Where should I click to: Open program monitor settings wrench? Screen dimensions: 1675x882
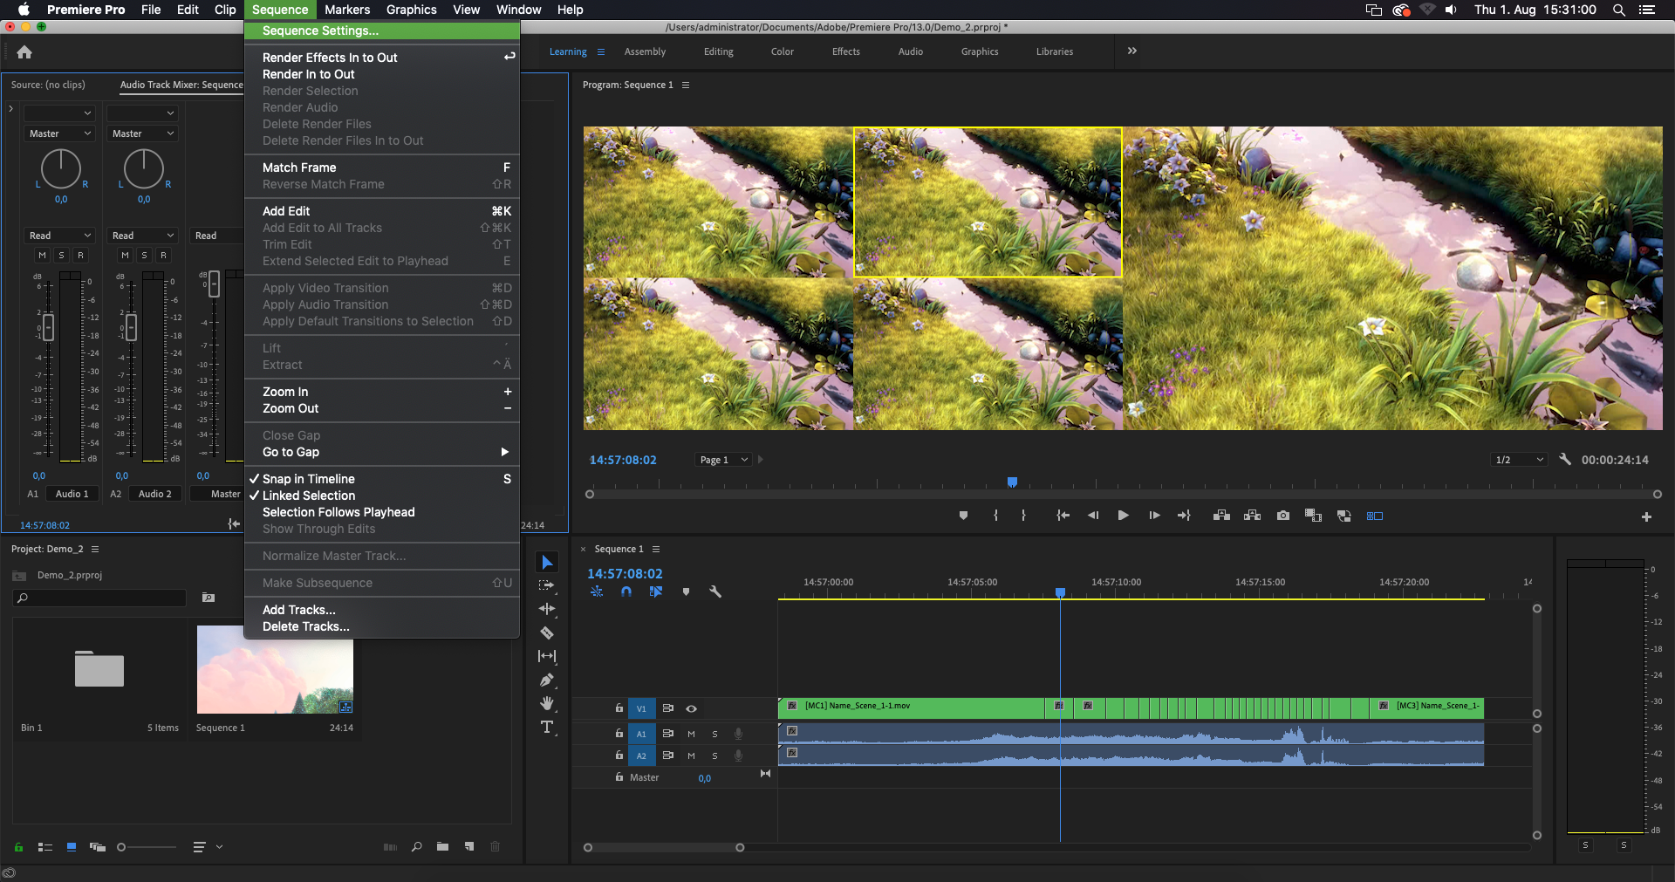(1565, 459)
